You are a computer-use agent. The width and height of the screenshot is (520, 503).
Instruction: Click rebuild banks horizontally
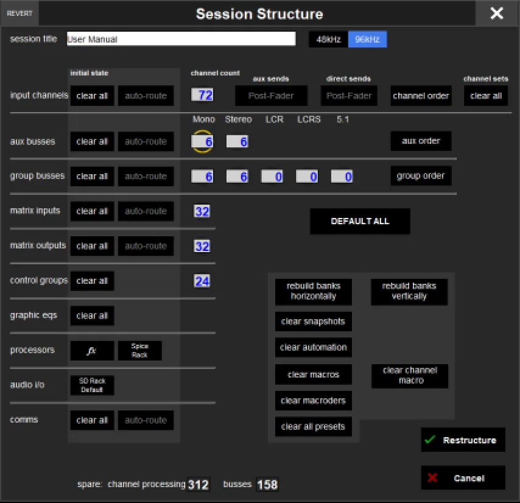[x=314, y=292]
